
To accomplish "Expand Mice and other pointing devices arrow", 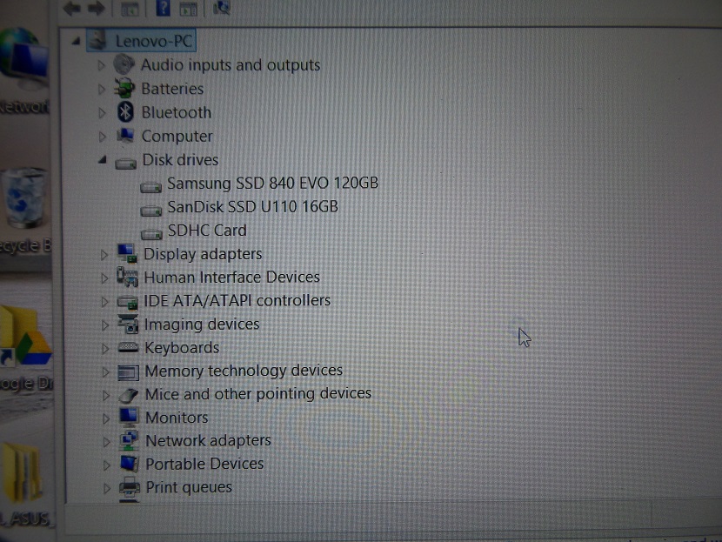I will click(x=106, y=395).
